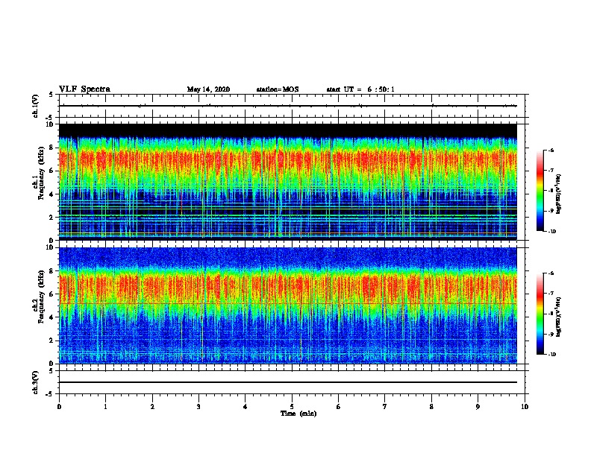Click the "5" tick on ch.1(V) voltage axis

(x=51, y=95)
